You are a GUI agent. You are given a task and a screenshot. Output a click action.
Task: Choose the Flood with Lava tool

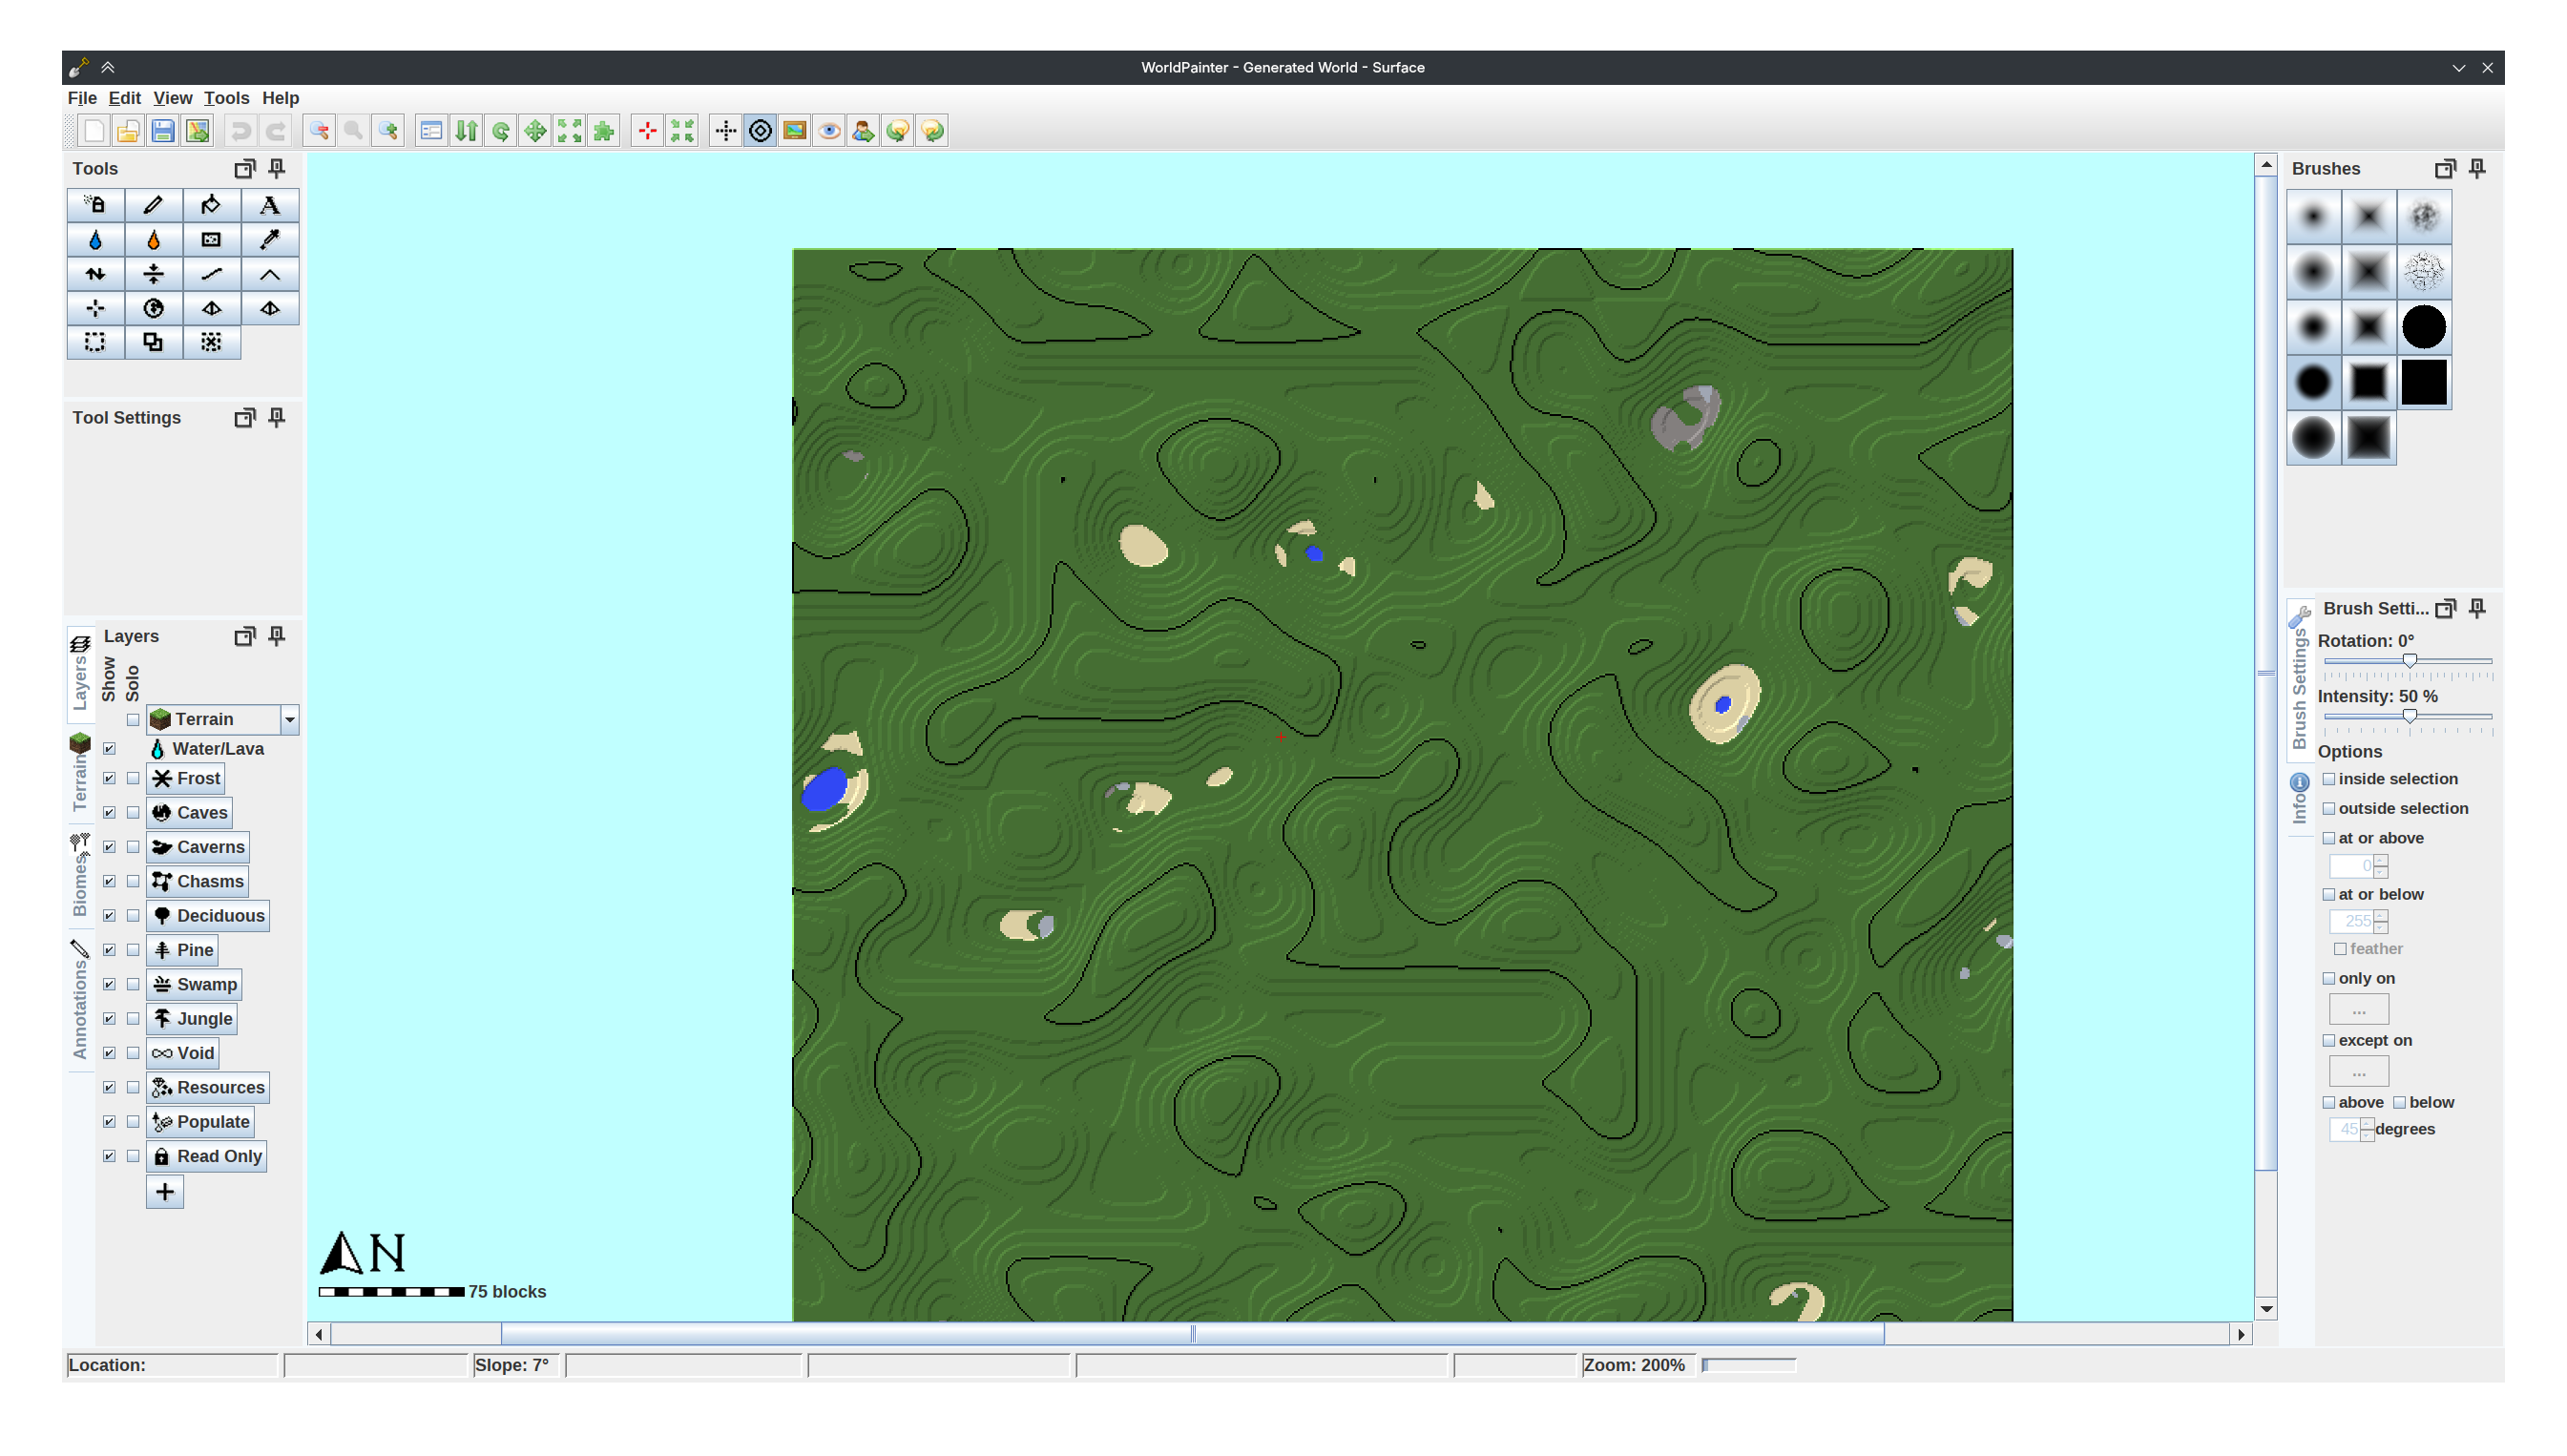pos(153,240)
